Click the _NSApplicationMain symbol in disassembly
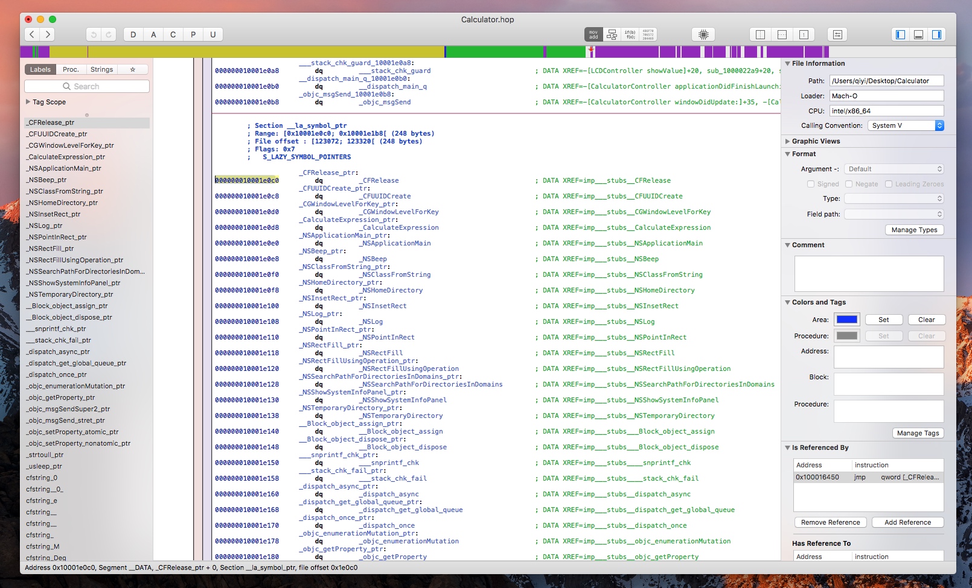972x588 pixels. [395, 244]
